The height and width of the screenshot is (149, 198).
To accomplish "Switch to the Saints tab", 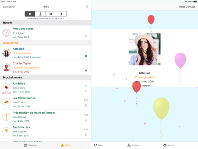I will click(99, 145).
